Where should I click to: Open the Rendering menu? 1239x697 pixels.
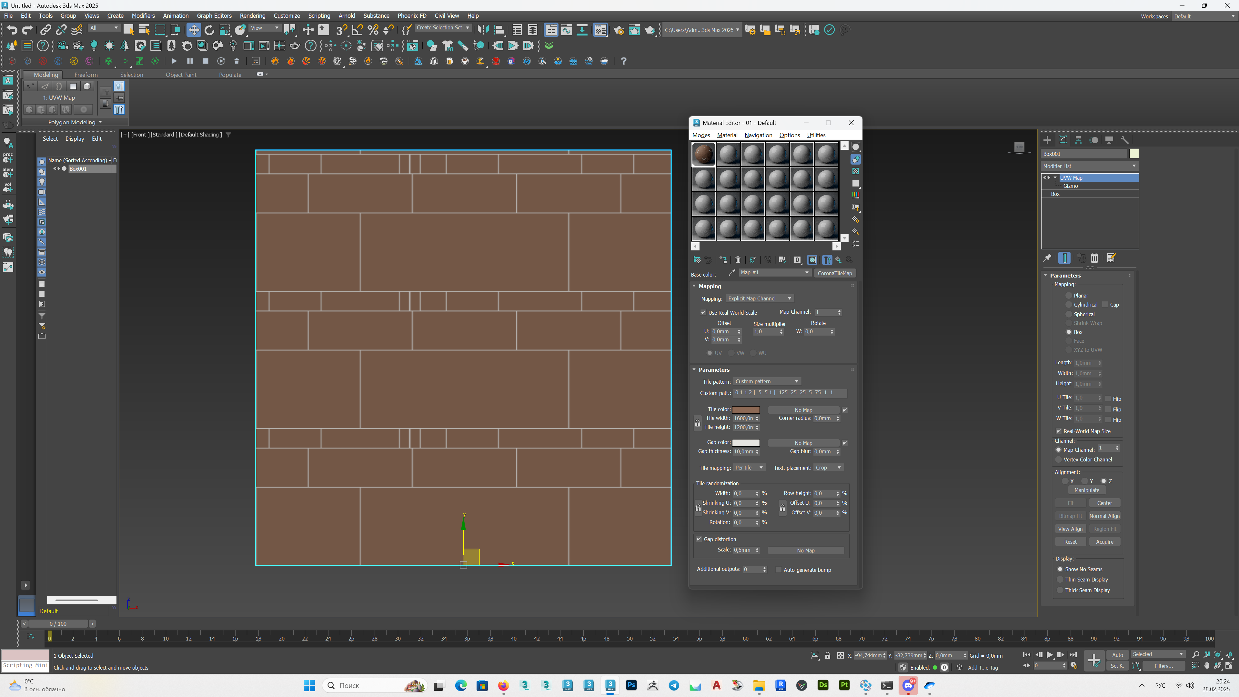[x=252, y=16]
